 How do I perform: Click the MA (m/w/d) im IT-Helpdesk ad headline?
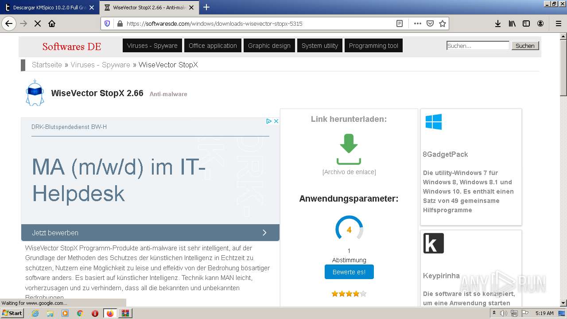(119, 180)
